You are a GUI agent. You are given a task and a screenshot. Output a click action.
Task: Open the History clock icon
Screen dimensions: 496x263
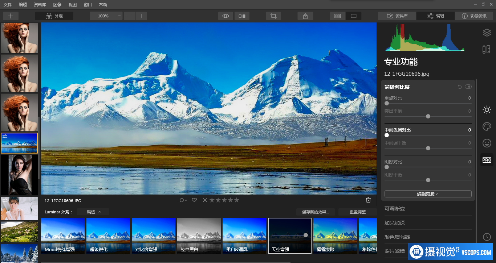(487, 237)
